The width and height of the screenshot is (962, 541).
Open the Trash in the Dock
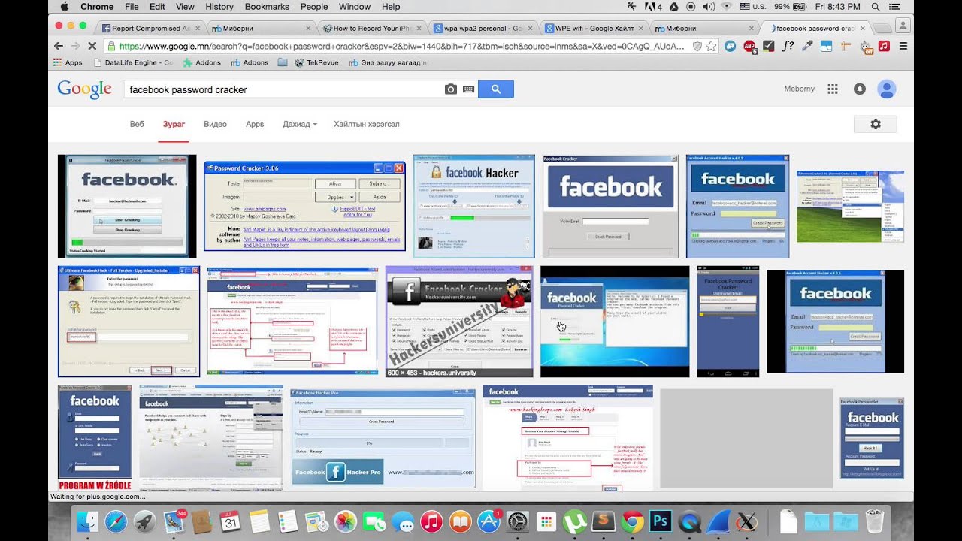[874, 521]
